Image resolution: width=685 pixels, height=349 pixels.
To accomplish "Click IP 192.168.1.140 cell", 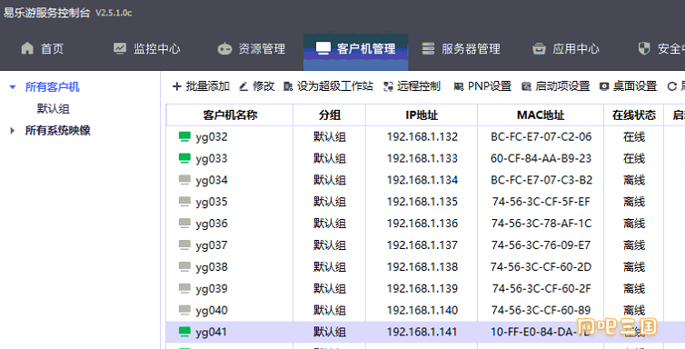I will 422,310.
